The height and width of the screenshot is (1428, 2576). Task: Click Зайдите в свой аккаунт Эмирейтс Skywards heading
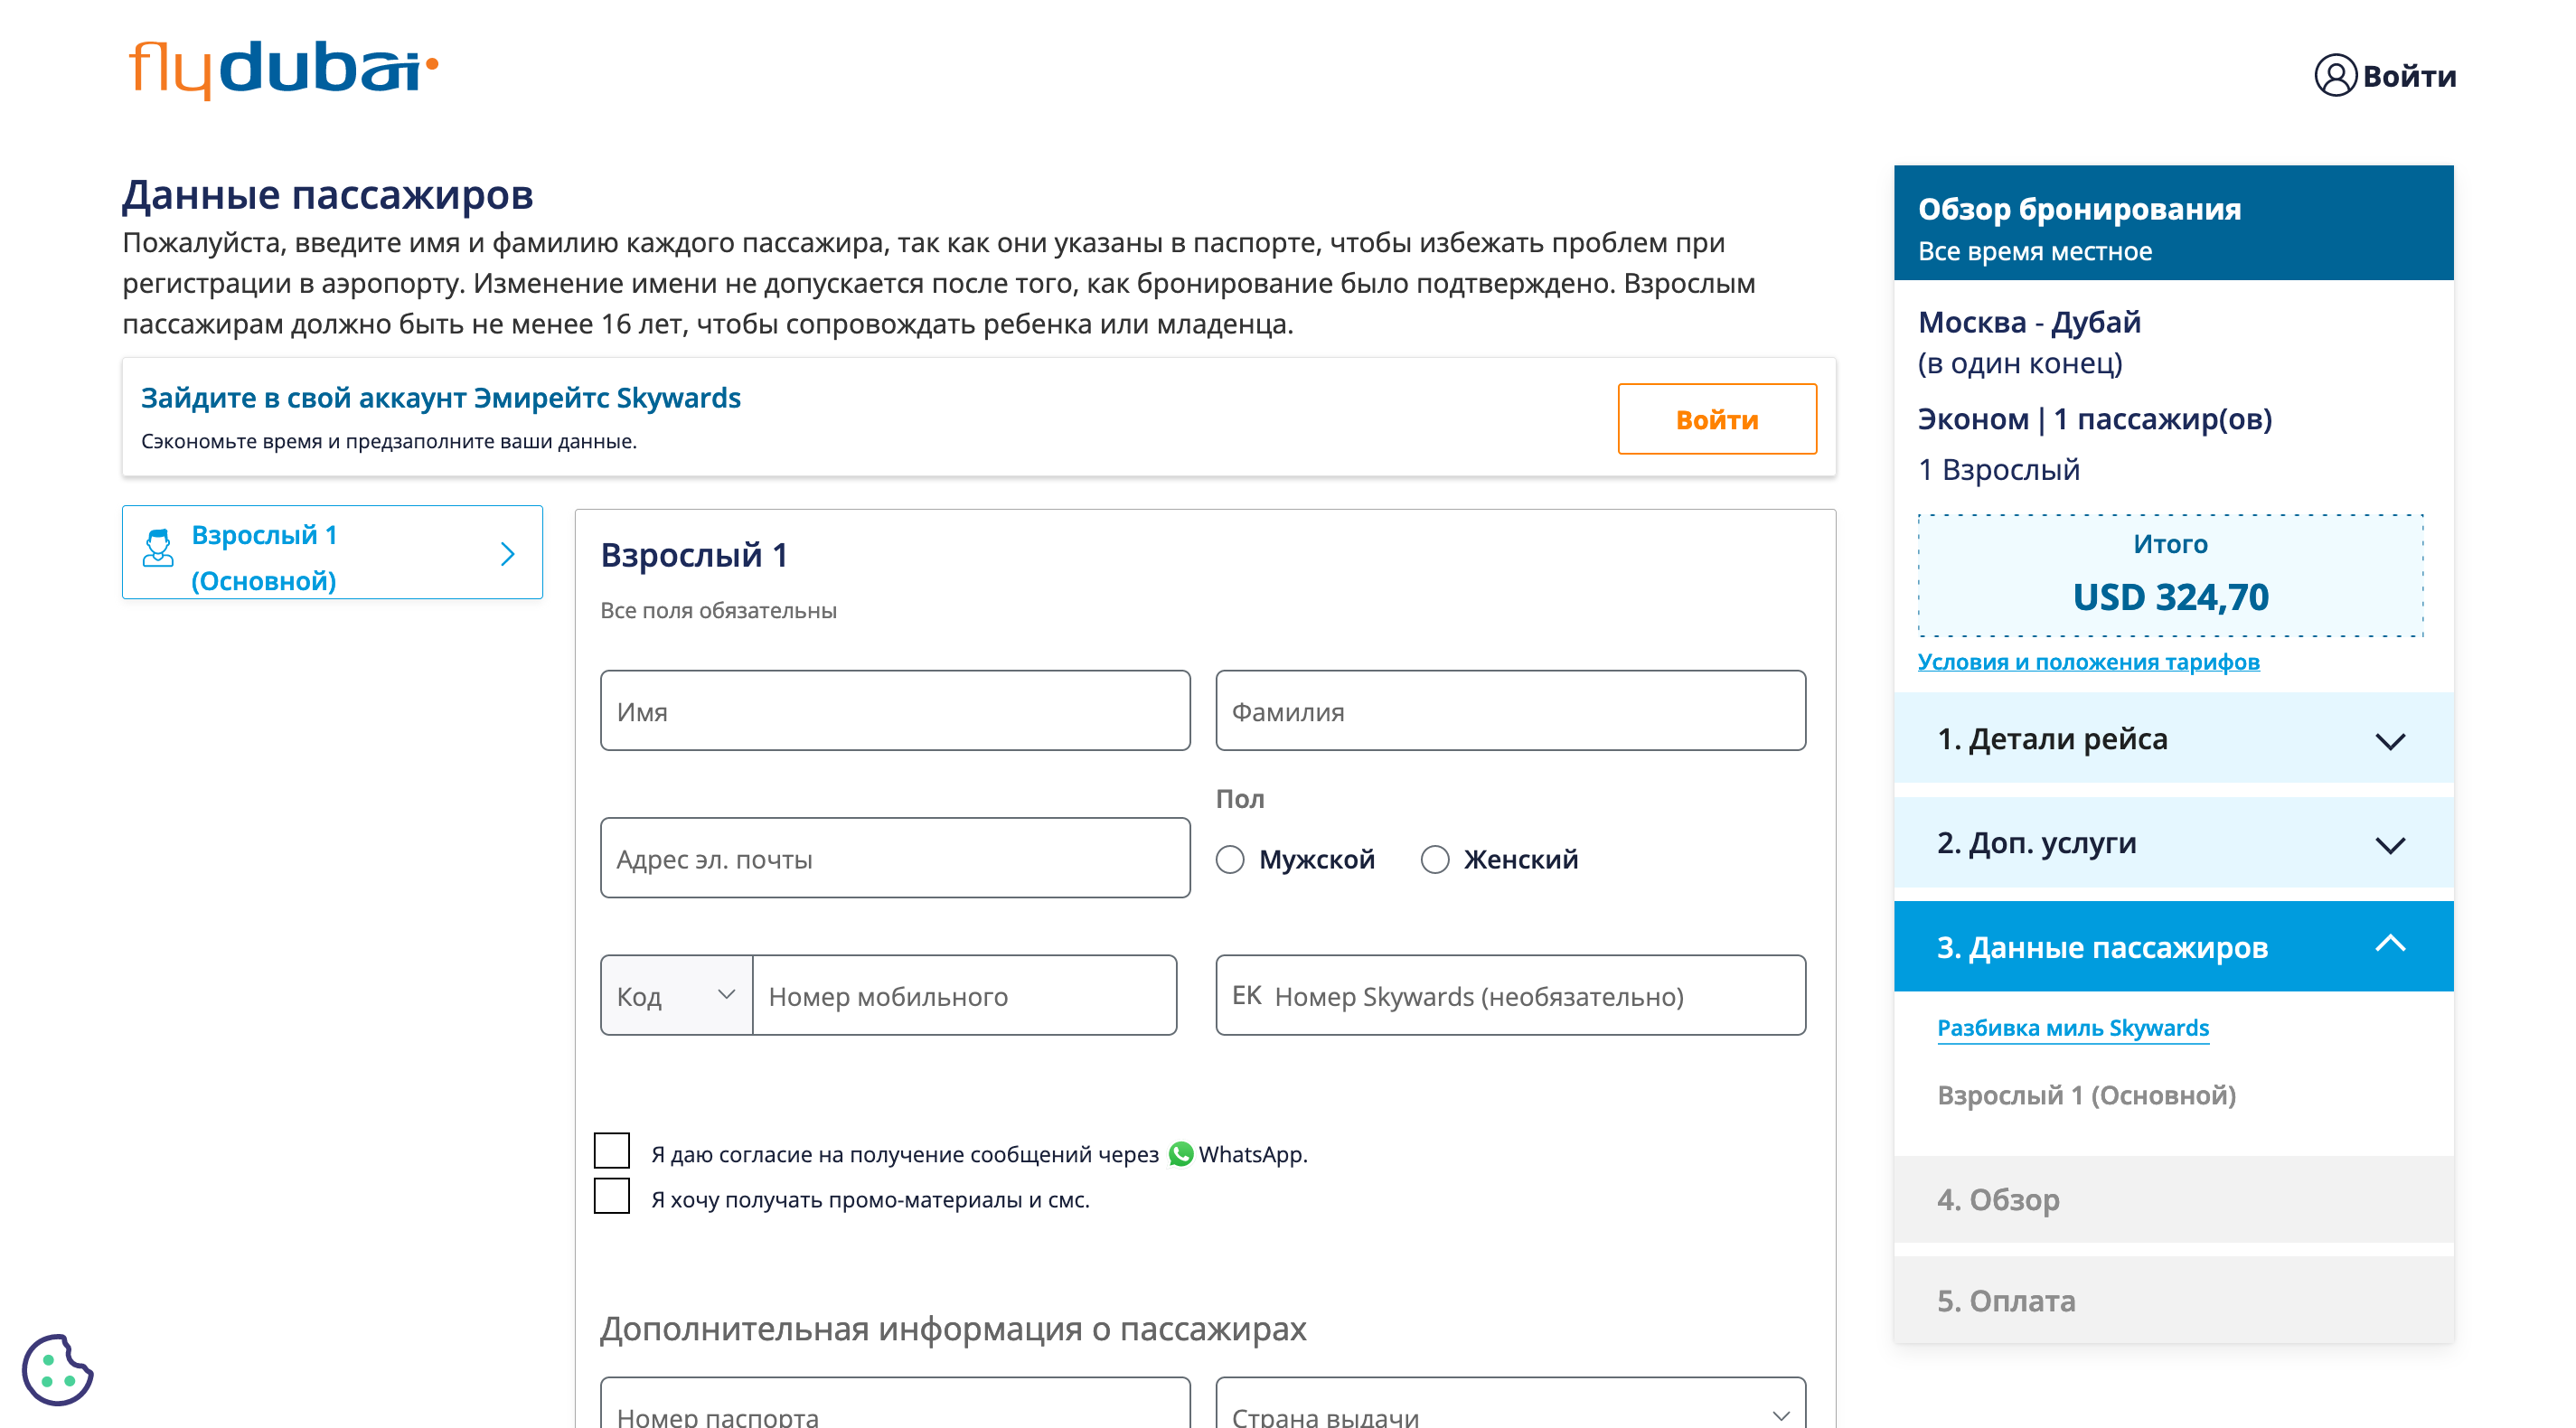[441, 397]
